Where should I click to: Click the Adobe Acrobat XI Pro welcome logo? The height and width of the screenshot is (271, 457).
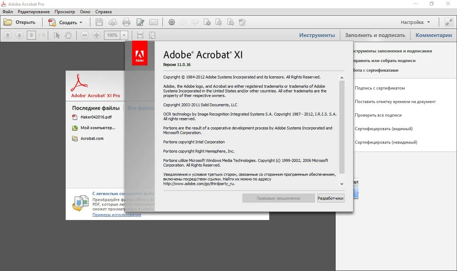[95, 86]
